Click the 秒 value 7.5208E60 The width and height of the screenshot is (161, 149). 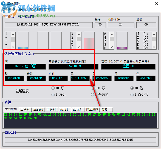click(x=14, y=78)
